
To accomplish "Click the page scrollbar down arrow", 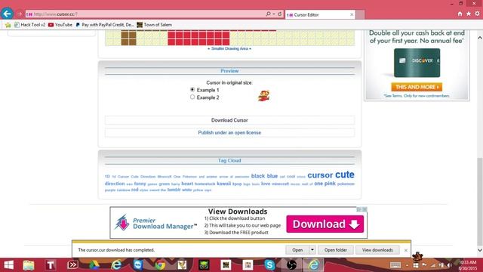I will click(480, 250).
